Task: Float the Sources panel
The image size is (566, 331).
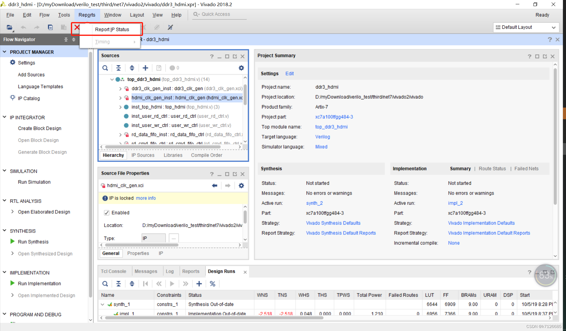Action: tap(235, 56)
